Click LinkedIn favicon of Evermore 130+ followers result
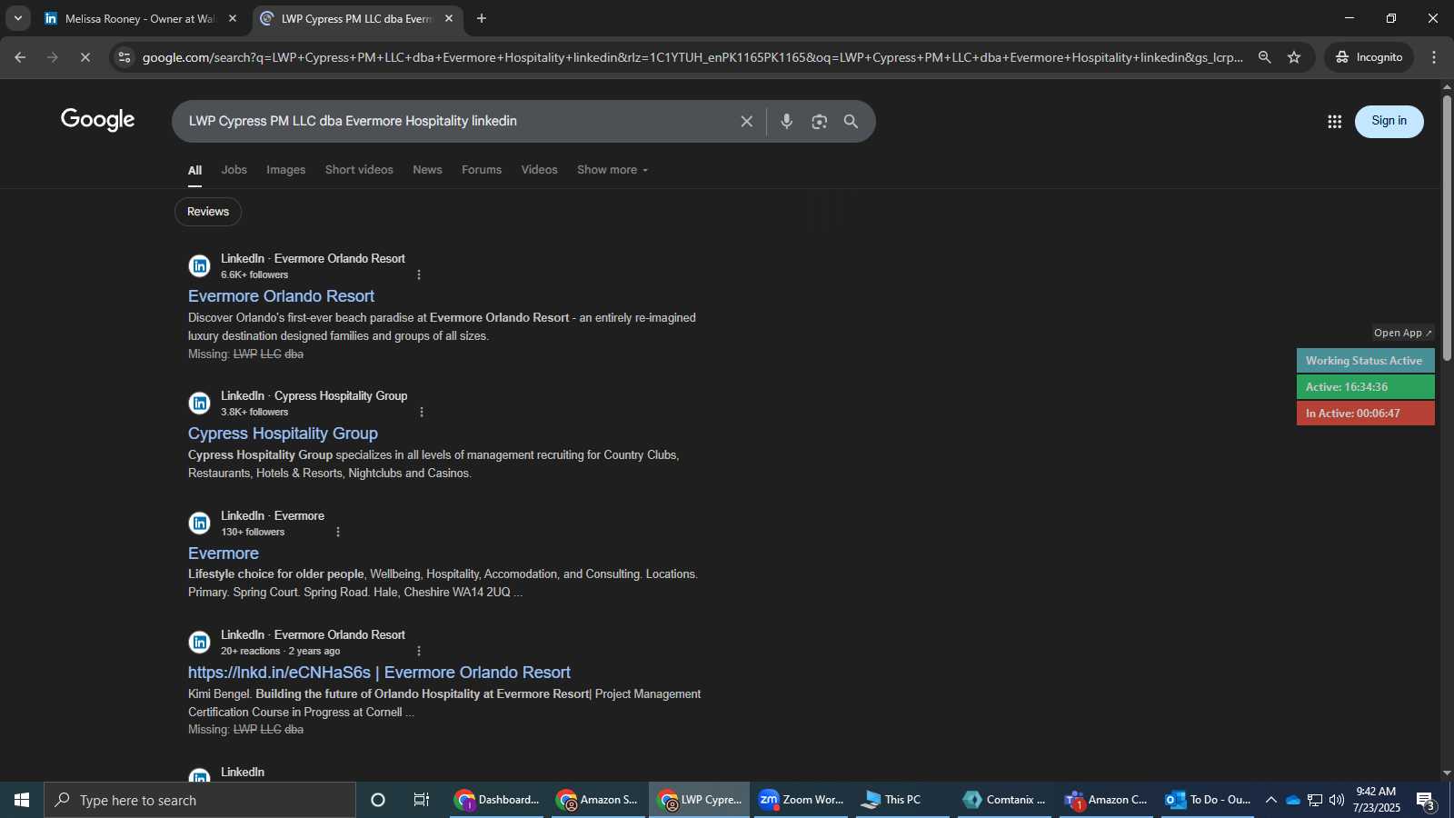 (199, 524)
